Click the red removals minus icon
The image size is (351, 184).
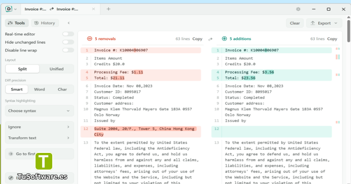coord(90,39)
